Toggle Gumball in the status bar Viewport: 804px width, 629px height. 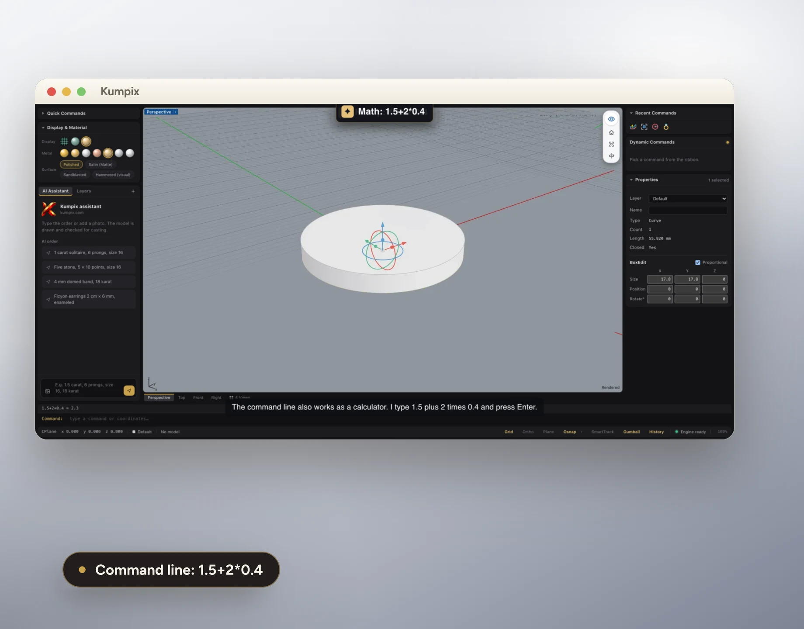(x=631, y=432)
